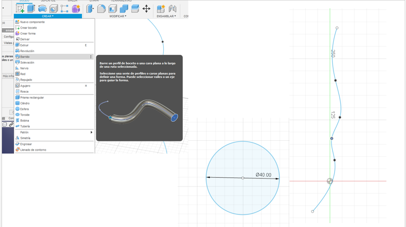Image resolution: width=406 pixels, height=227 pixels.
Task: Select Repujado in the Crear menu
Action: point(55,80)
